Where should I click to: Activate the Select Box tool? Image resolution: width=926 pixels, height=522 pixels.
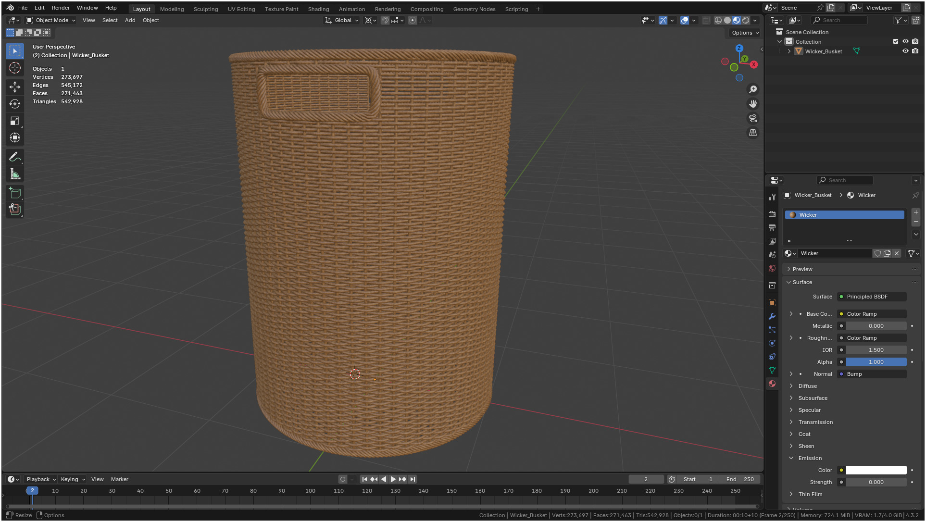[15, 51]
